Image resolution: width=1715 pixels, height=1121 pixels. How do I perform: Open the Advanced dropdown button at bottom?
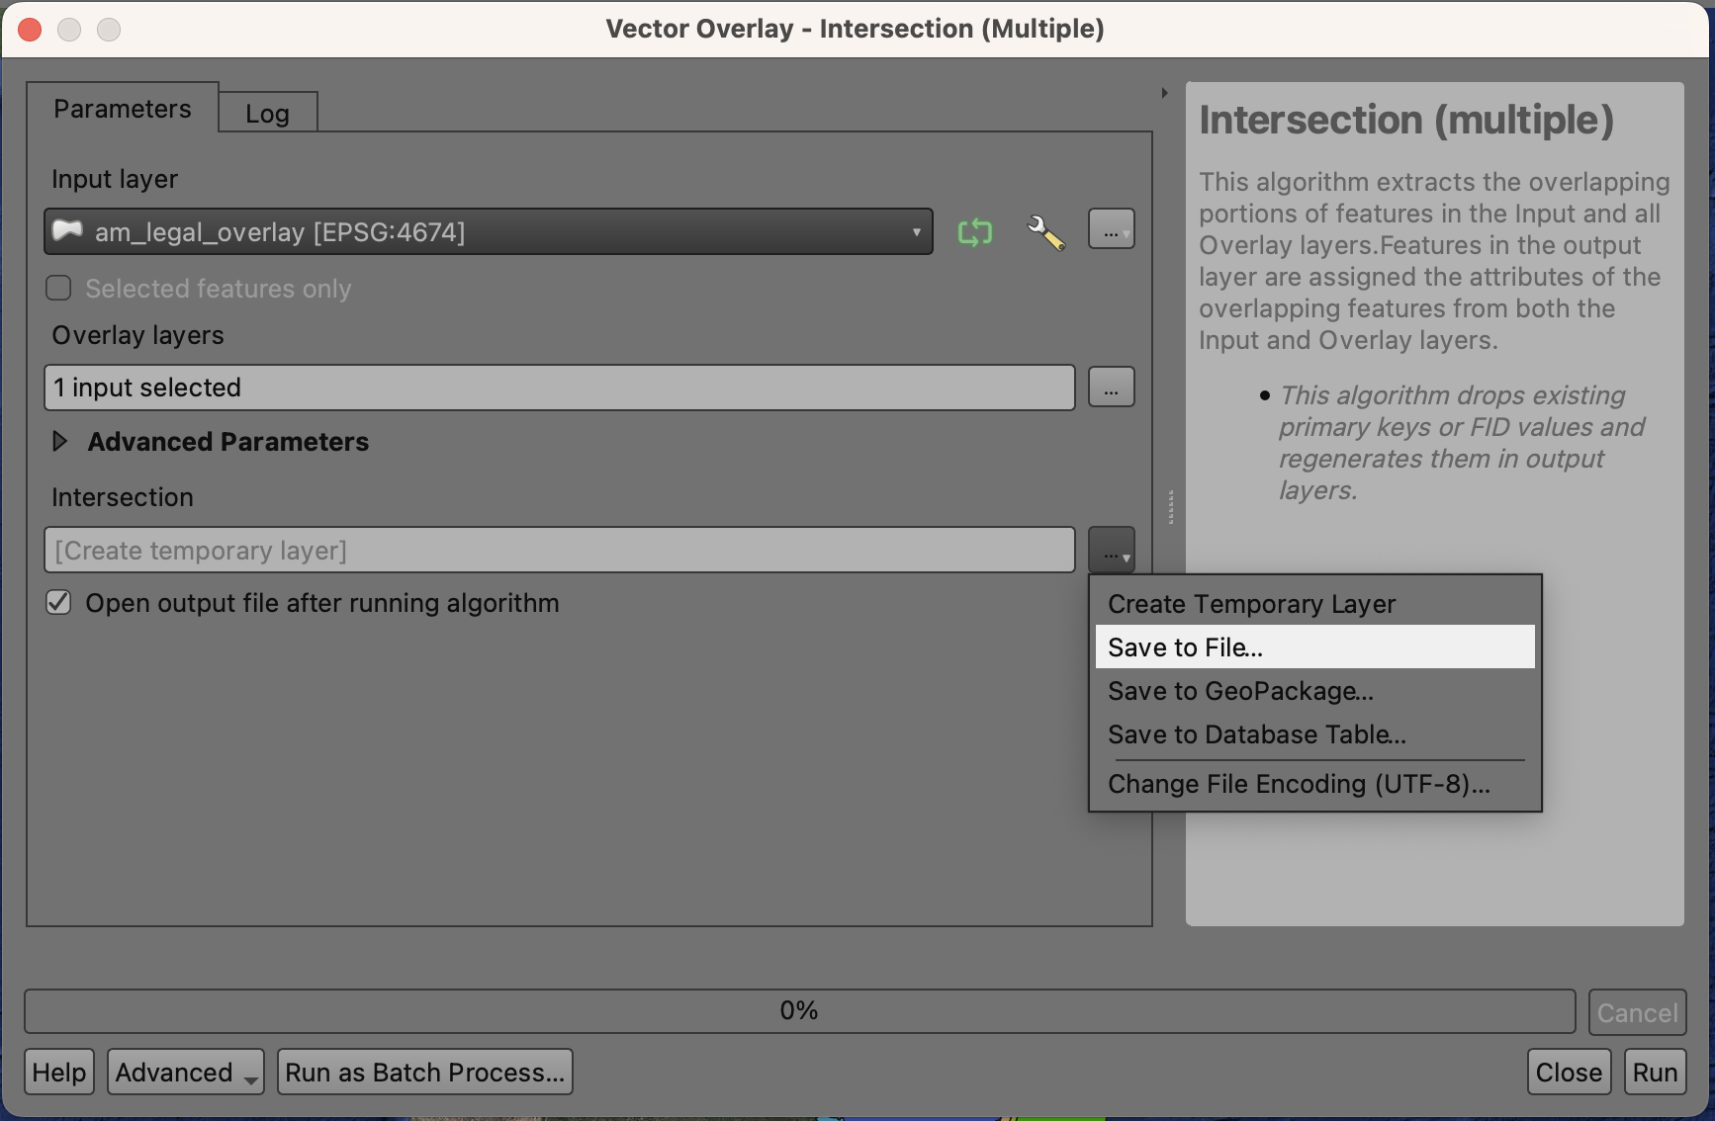[185, 1073]
